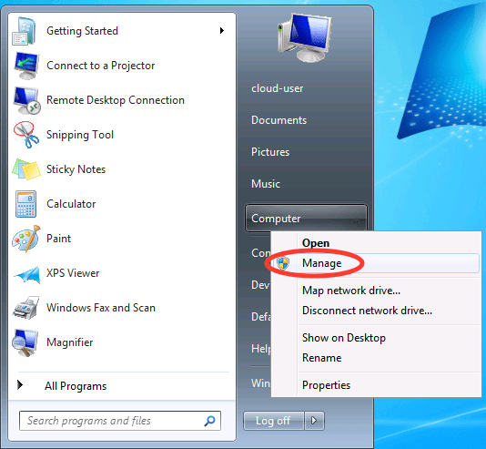Click the Paint palette icon

pos(26,239)
